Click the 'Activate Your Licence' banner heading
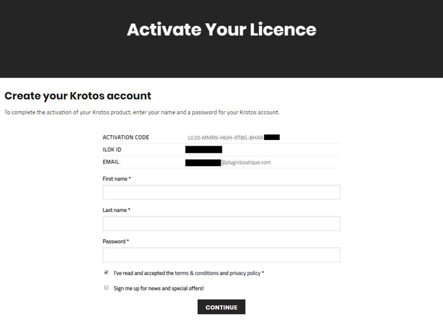The image size is (443, 321). point(221,29)
